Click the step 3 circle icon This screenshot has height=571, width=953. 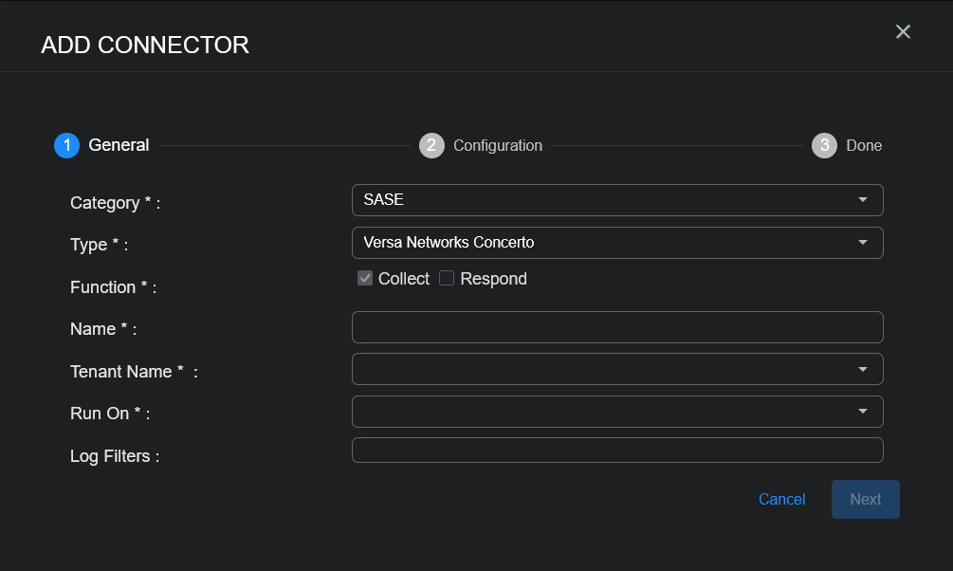[x=824, y=145]
